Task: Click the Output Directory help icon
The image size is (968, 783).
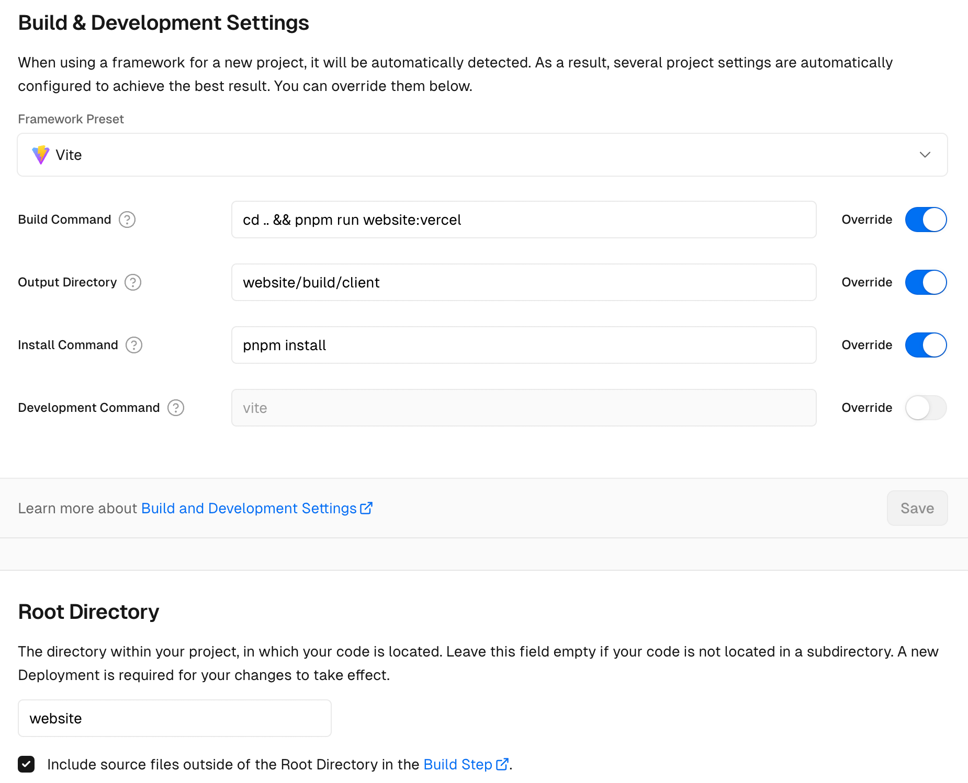Action: pos(133,282)
